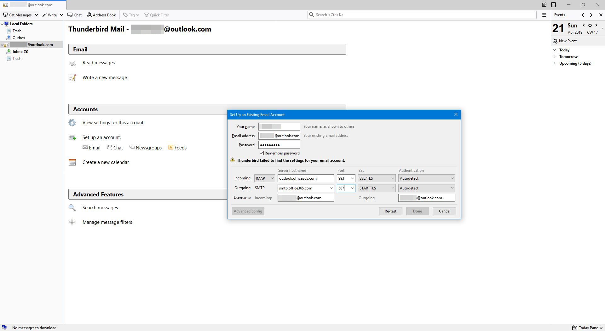Close the Events today pane
This screenshot has height=331, width=605.
601,15
